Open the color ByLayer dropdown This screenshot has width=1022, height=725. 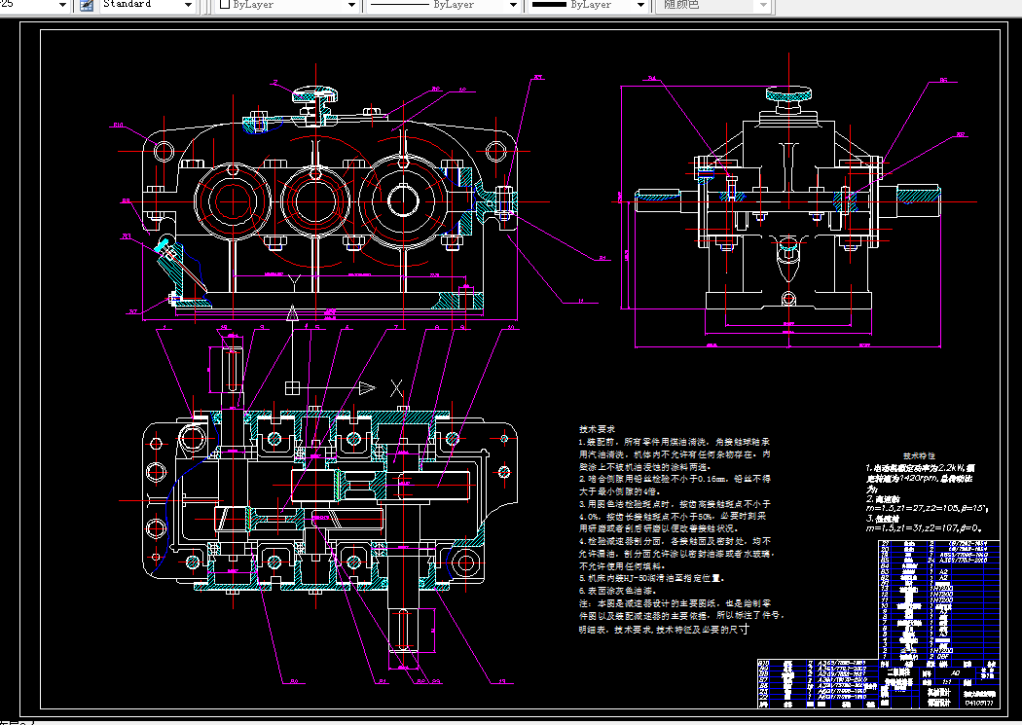pos(352,5)
